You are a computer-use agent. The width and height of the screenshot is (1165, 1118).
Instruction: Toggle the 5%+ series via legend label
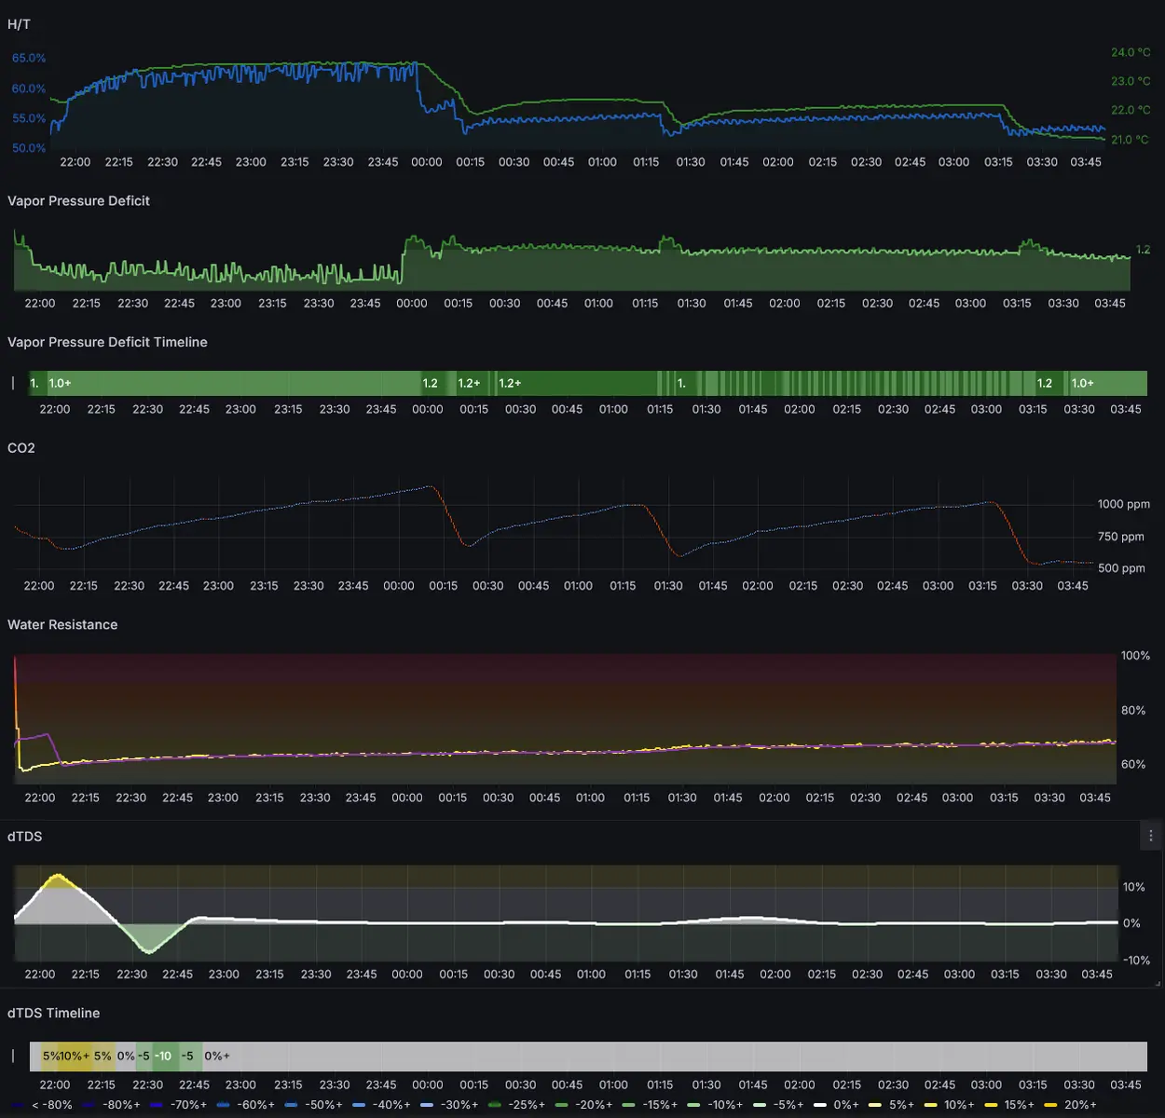(901, 1105)
